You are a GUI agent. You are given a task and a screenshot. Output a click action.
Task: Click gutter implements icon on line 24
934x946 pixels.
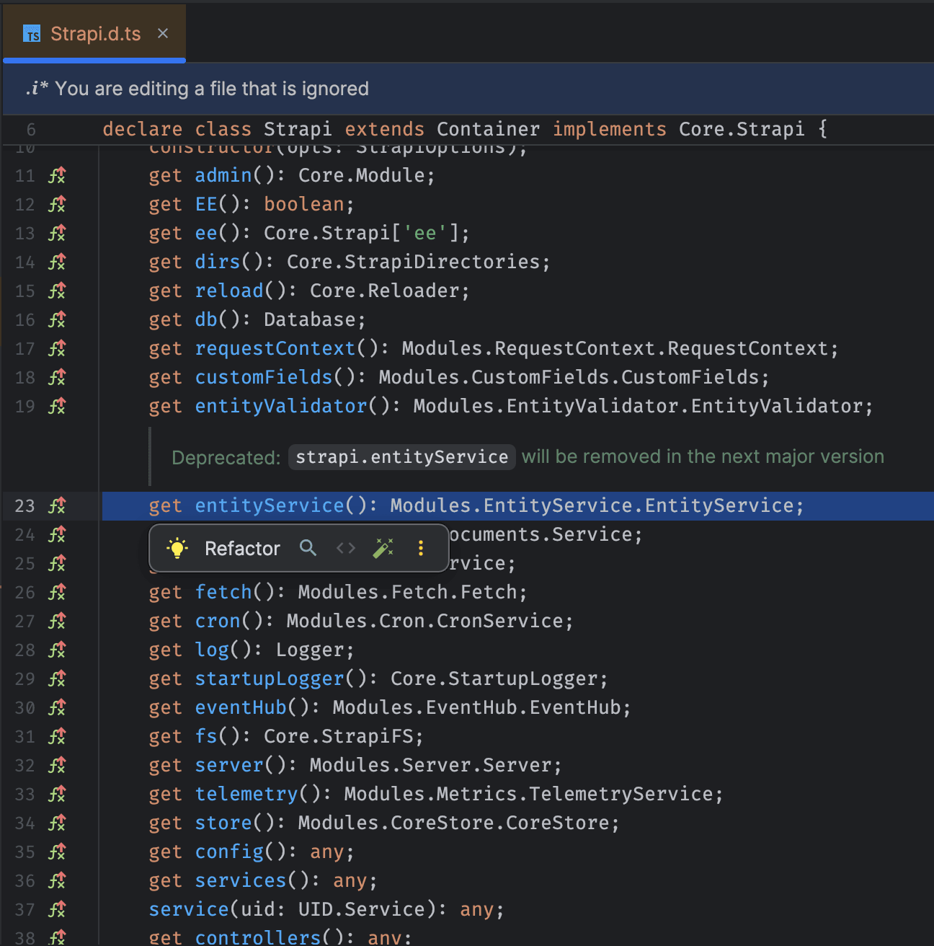[x=57, y=534]
